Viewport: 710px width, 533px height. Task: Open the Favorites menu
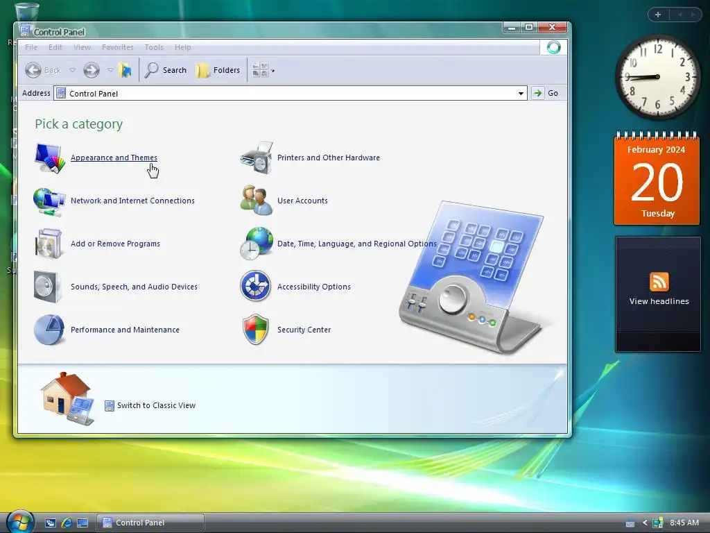click(x=118, y=47)
